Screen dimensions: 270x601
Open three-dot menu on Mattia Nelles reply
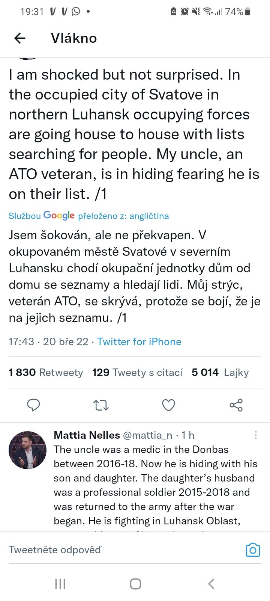pyautogui.click(x=256, y=435)
